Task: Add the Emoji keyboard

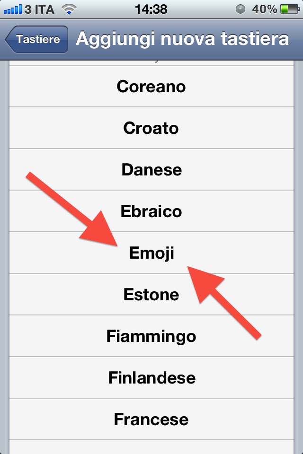Action: [151, 253]
